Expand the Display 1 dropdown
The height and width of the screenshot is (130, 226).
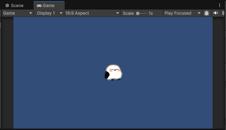point(49,13)
